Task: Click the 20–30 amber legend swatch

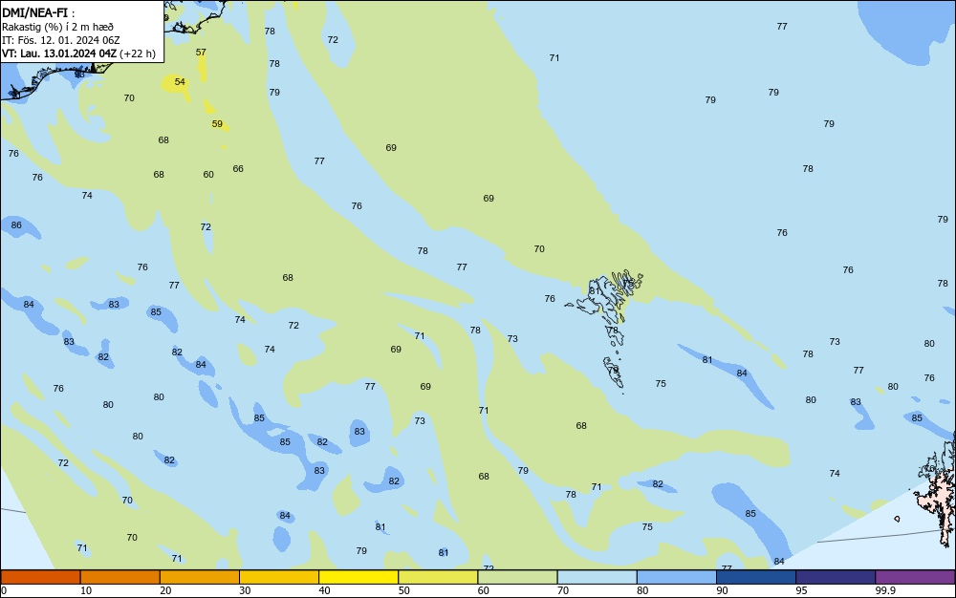Action: click(x=200, y=577)
